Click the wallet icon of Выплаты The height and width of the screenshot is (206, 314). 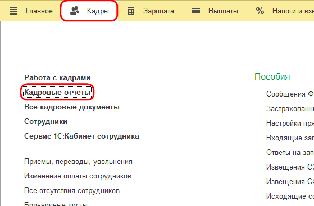coord(196,11)
